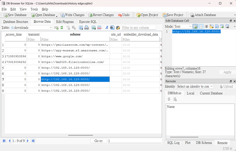Toggle the auto-format gear icon in cell editor
This screenshot has height=151, width=236.
pos(195,27)
